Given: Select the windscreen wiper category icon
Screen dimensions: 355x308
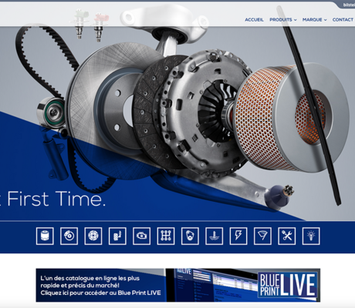Looking at the screenshot, I should pyautogui.click(x=262, y=236).
